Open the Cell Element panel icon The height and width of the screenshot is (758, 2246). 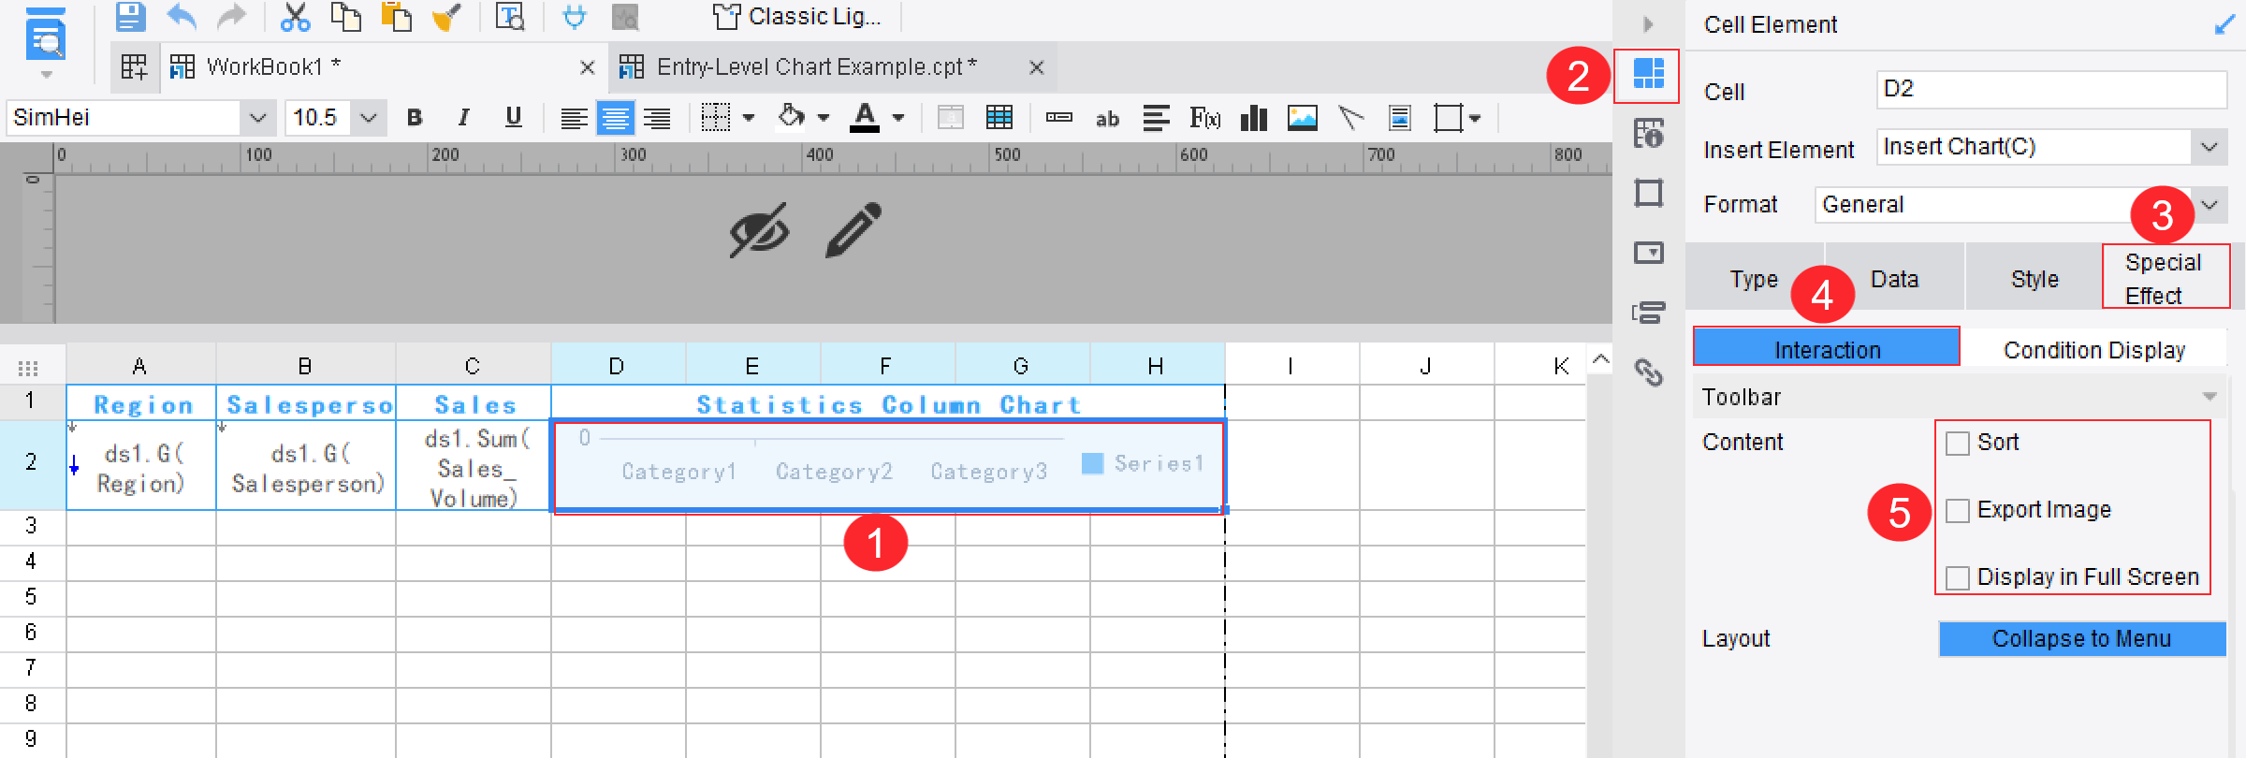click(1648, 75)
